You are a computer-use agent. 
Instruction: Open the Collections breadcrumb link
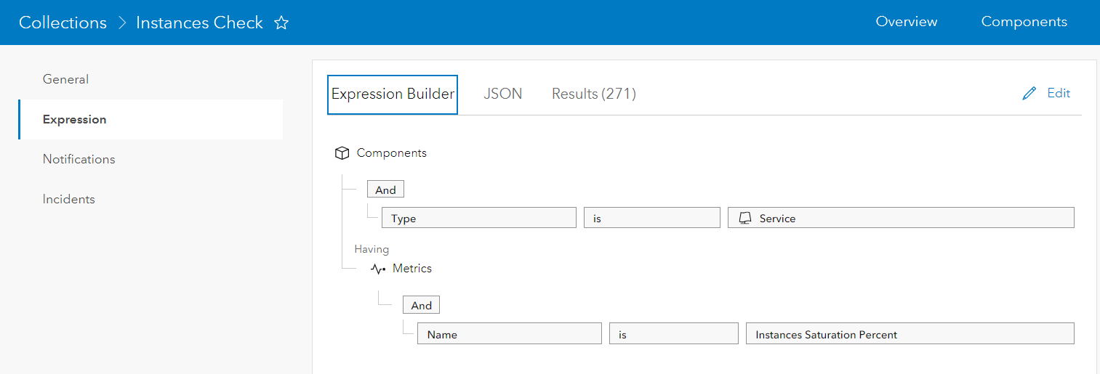click(63, 23)
